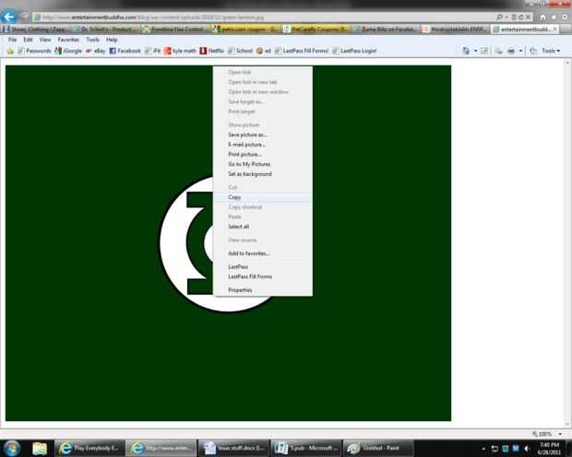Switch to Play Everybody IE window
This screenshot has height=457, width=572.
[89, 449]
